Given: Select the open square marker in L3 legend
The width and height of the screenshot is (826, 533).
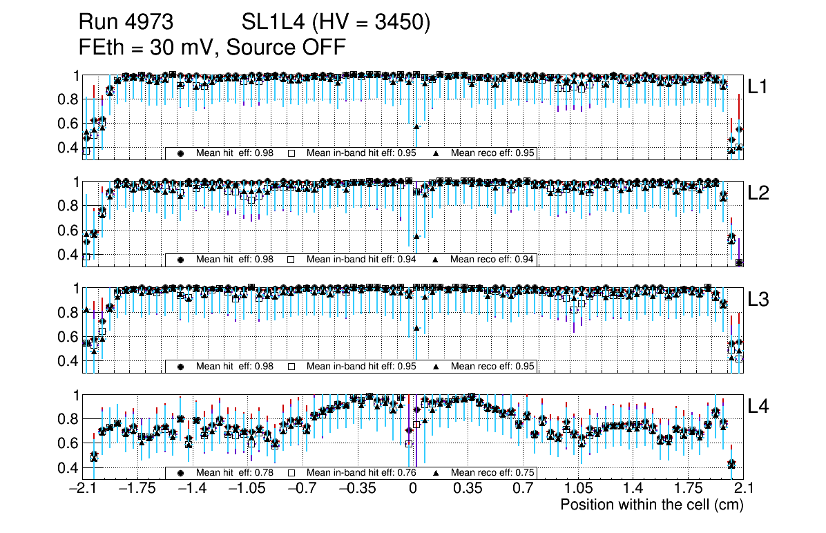Looking at the screenshot, I should (x=291, y=367).
